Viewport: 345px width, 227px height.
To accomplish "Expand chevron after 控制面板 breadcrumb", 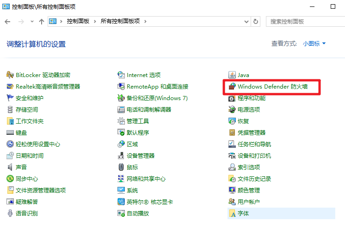I will click(x=95, y=22).
